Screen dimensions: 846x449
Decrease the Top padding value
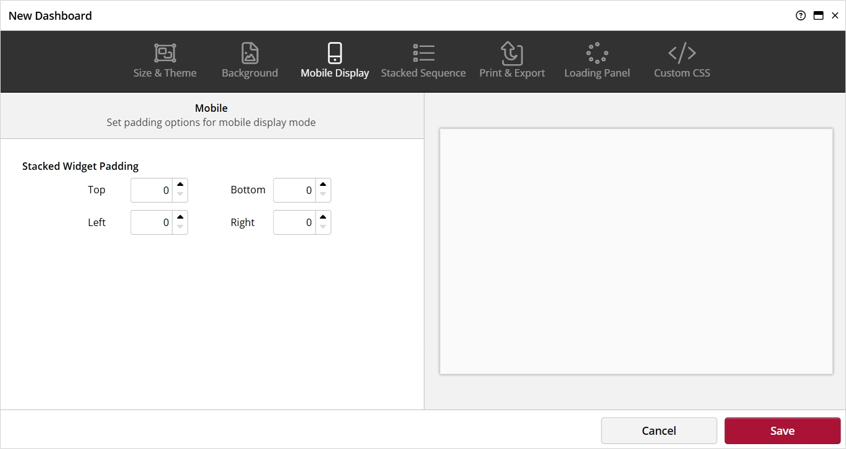tap(180, 195)
